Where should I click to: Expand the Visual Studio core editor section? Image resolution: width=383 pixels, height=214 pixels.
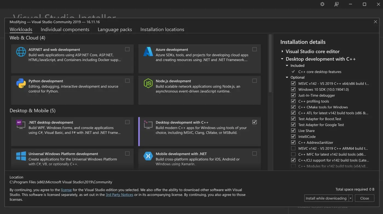[282, 51]
